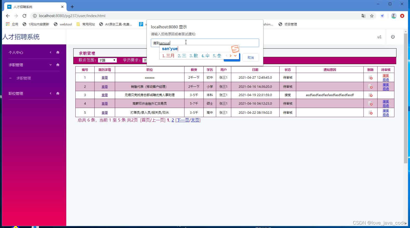Open the 求职管理 submenu item

[x=24, y=78]
